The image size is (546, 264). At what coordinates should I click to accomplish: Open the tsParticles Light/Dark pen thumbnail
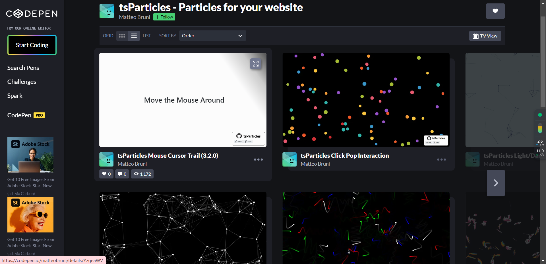[502, 100]
